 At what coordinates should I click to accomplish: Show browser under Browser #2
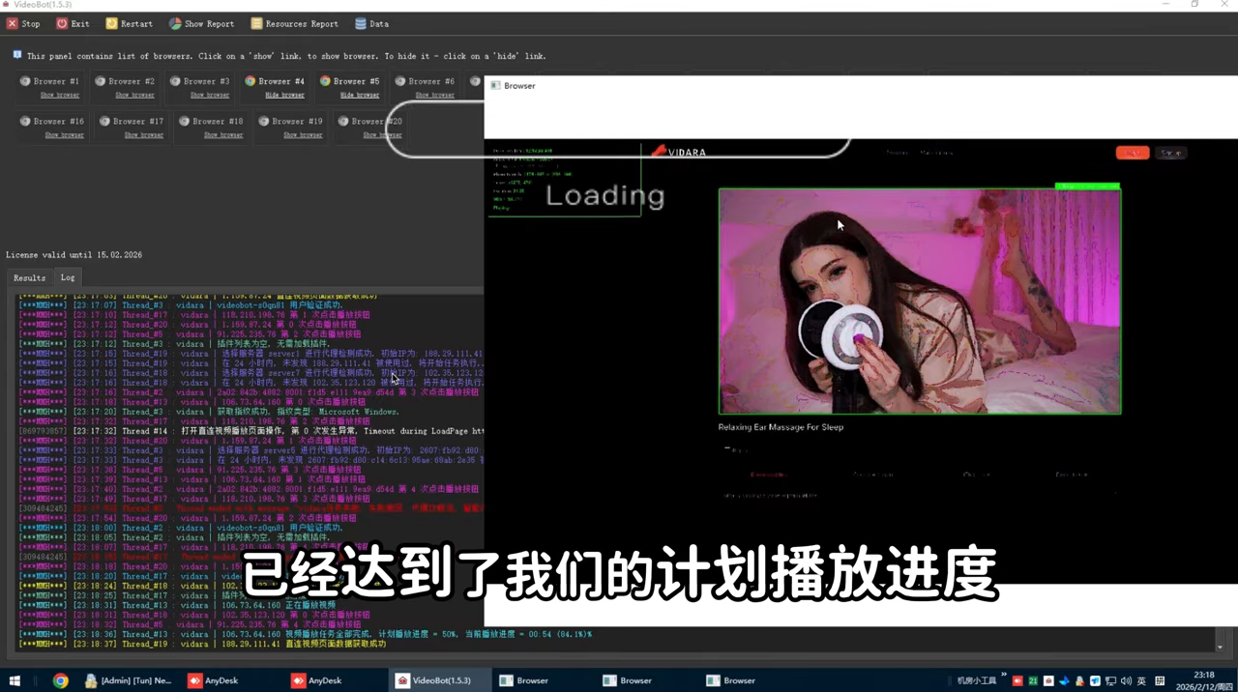pos(134,95)
